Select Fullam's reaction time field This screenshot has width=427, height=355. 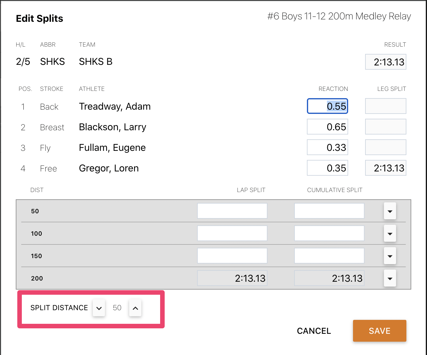tap(327, 147)
